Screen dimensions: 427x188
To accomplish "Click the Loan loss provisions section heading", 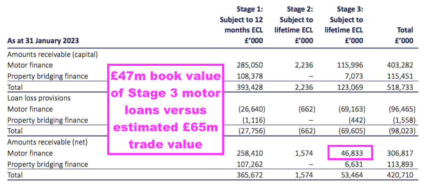I will coord(39,98).
